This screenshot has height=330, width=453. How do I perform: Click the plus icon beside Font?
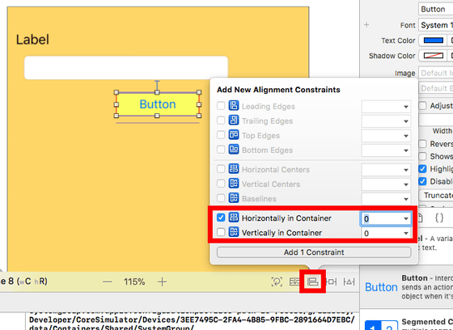(x=366, y=25)
